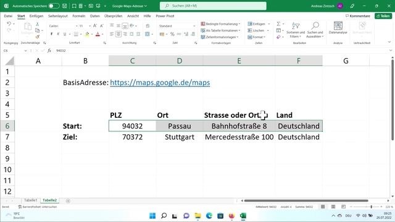This screenshot has width=395, height=222.
Task: Open the number format Standard dropdown
Action: [194, 26]
